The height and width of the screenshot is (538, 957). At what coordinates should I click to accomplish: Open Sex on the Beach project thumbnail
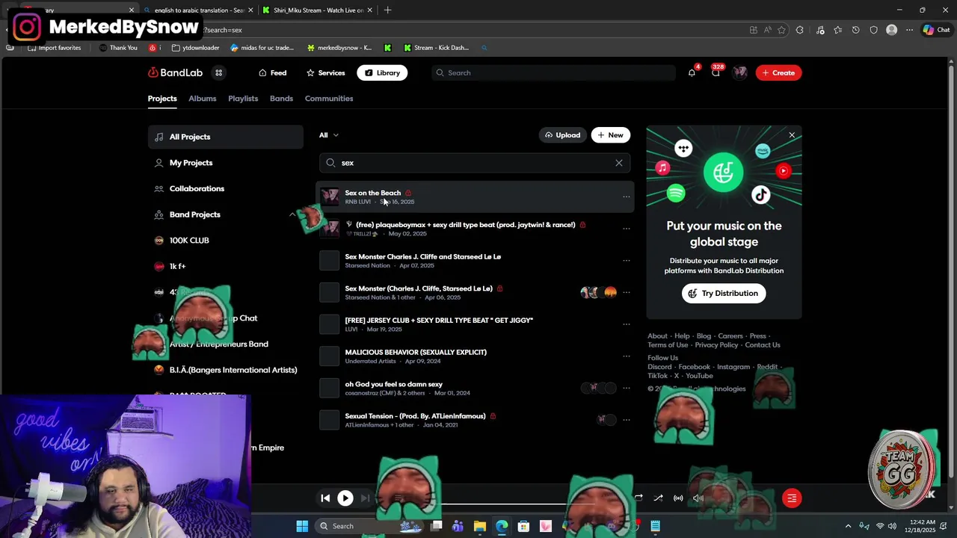point(330,197)
